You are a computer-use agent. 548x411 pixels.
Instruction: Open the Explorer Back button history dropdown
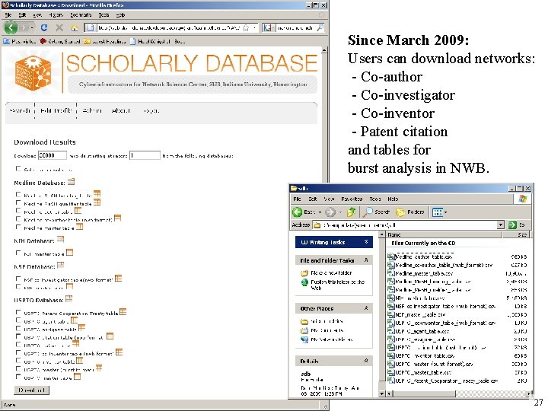[x=320, y=212]
